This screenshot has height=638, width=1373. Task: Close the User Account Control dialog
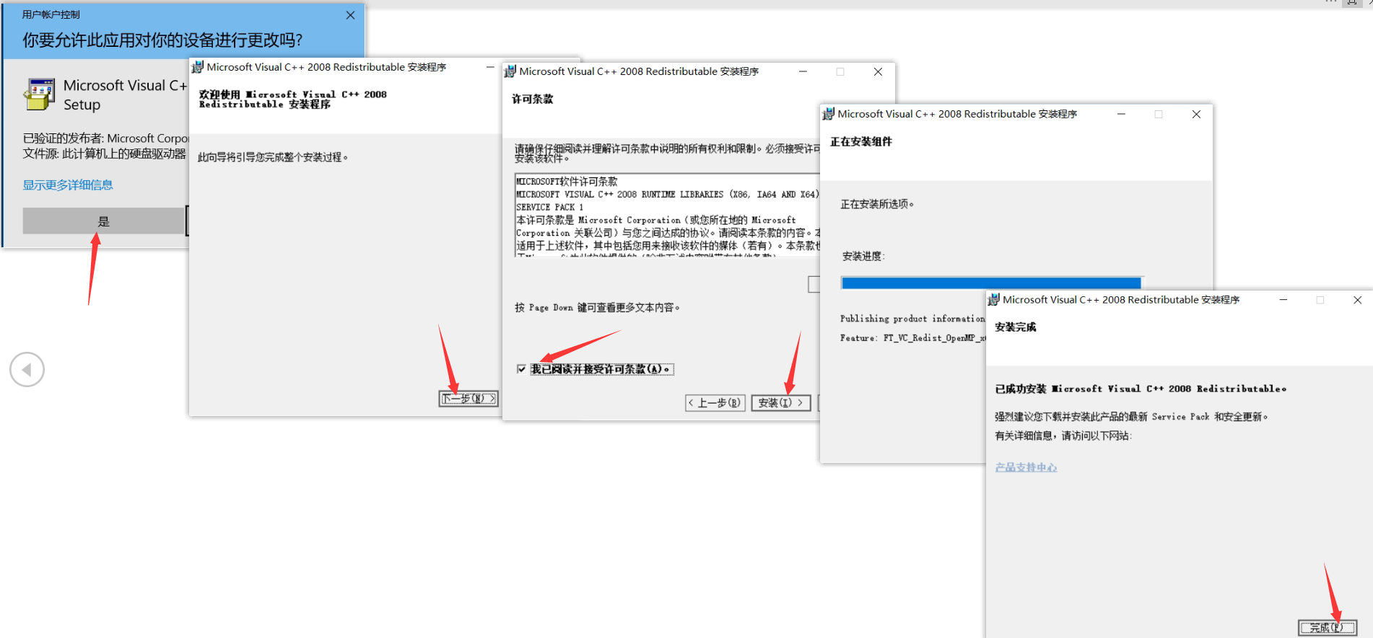point(350,15)
